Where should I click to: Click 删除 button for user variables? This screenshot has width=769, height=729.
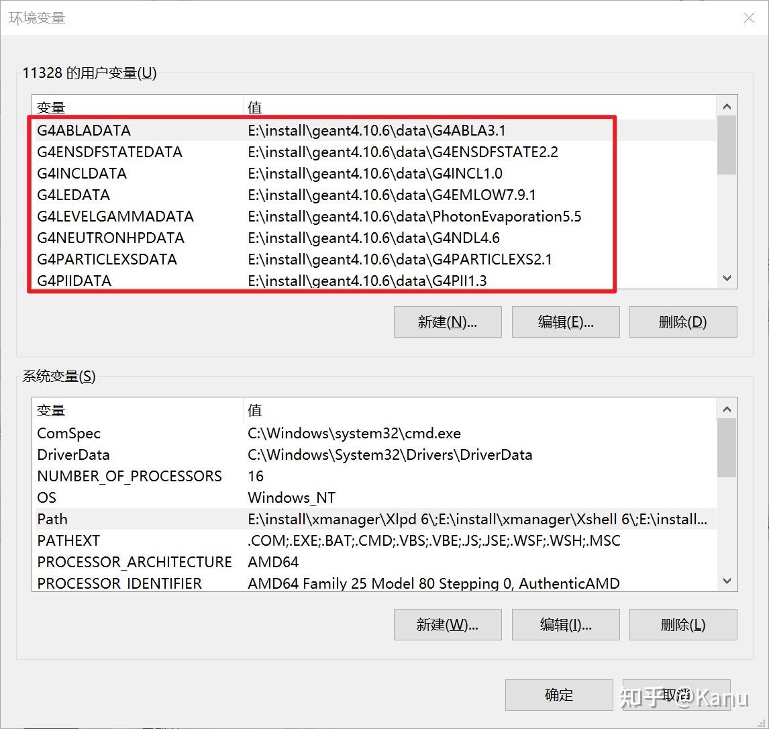682,322
